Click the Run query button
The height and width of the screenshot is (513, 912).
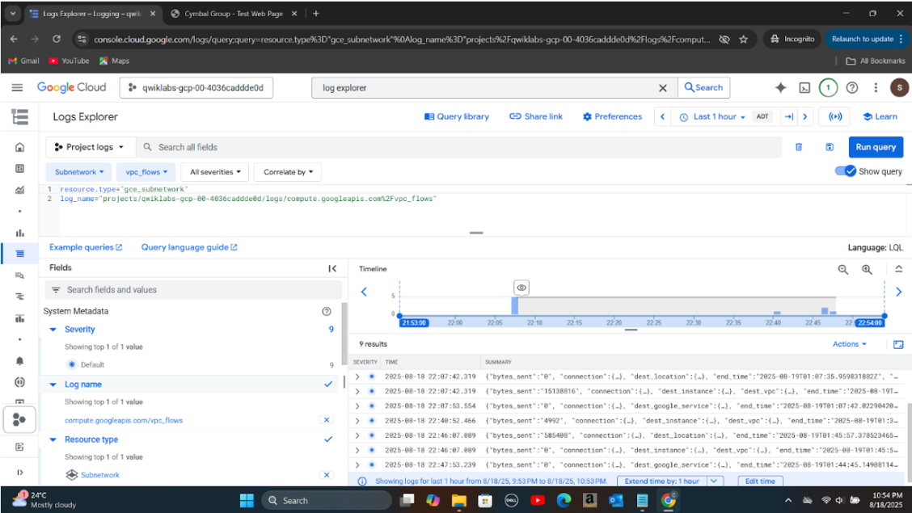click(875, 147)
